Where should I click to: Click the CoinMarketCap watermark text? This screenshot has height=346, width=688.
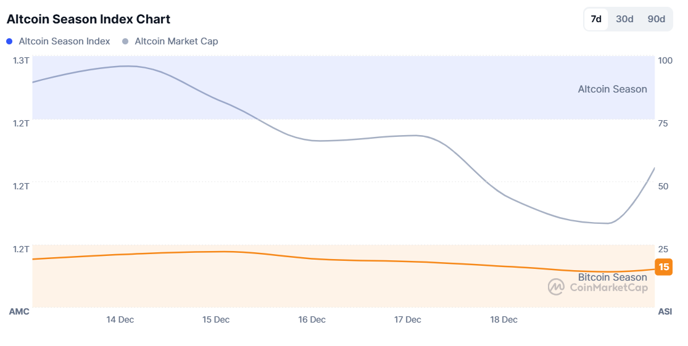(x=608, y=287)
